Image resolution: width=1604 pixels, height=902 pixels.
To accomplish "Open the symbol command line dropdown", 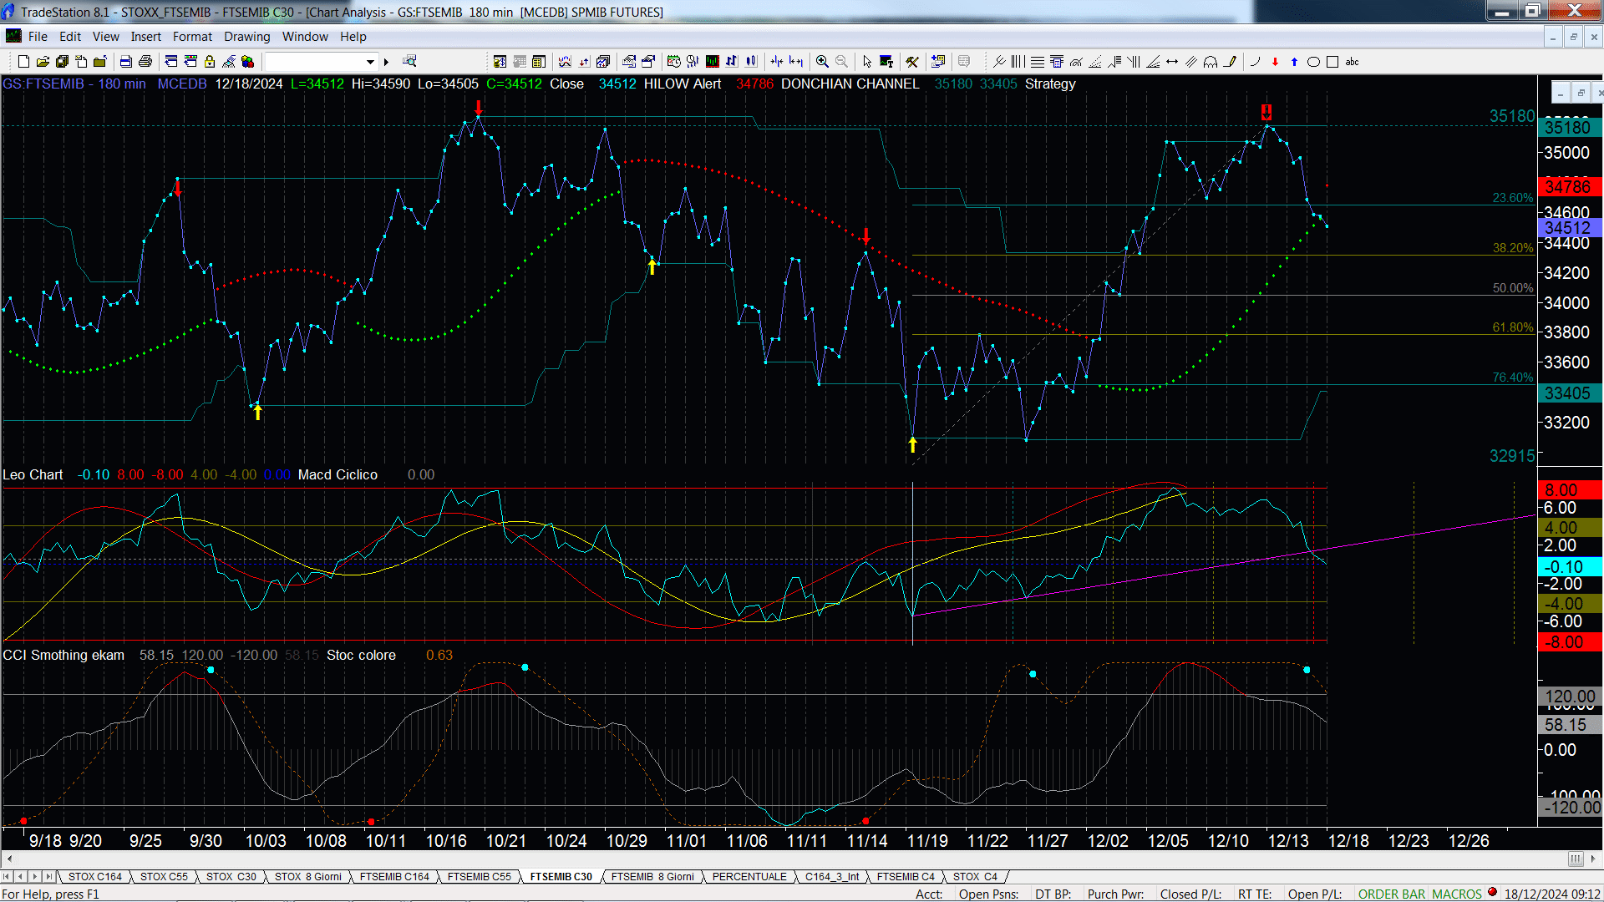I will pyautogui.click(x=370, y=61).
